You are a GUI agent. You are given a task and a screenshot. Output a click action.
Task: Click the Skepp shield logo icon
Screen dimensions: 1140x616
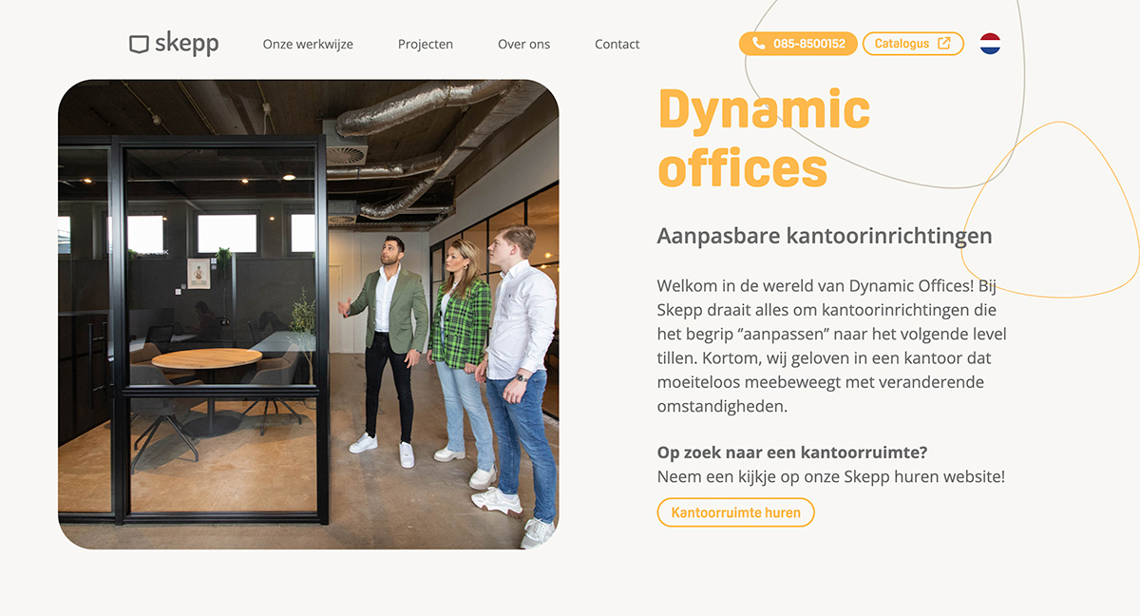tap(140, 44)
